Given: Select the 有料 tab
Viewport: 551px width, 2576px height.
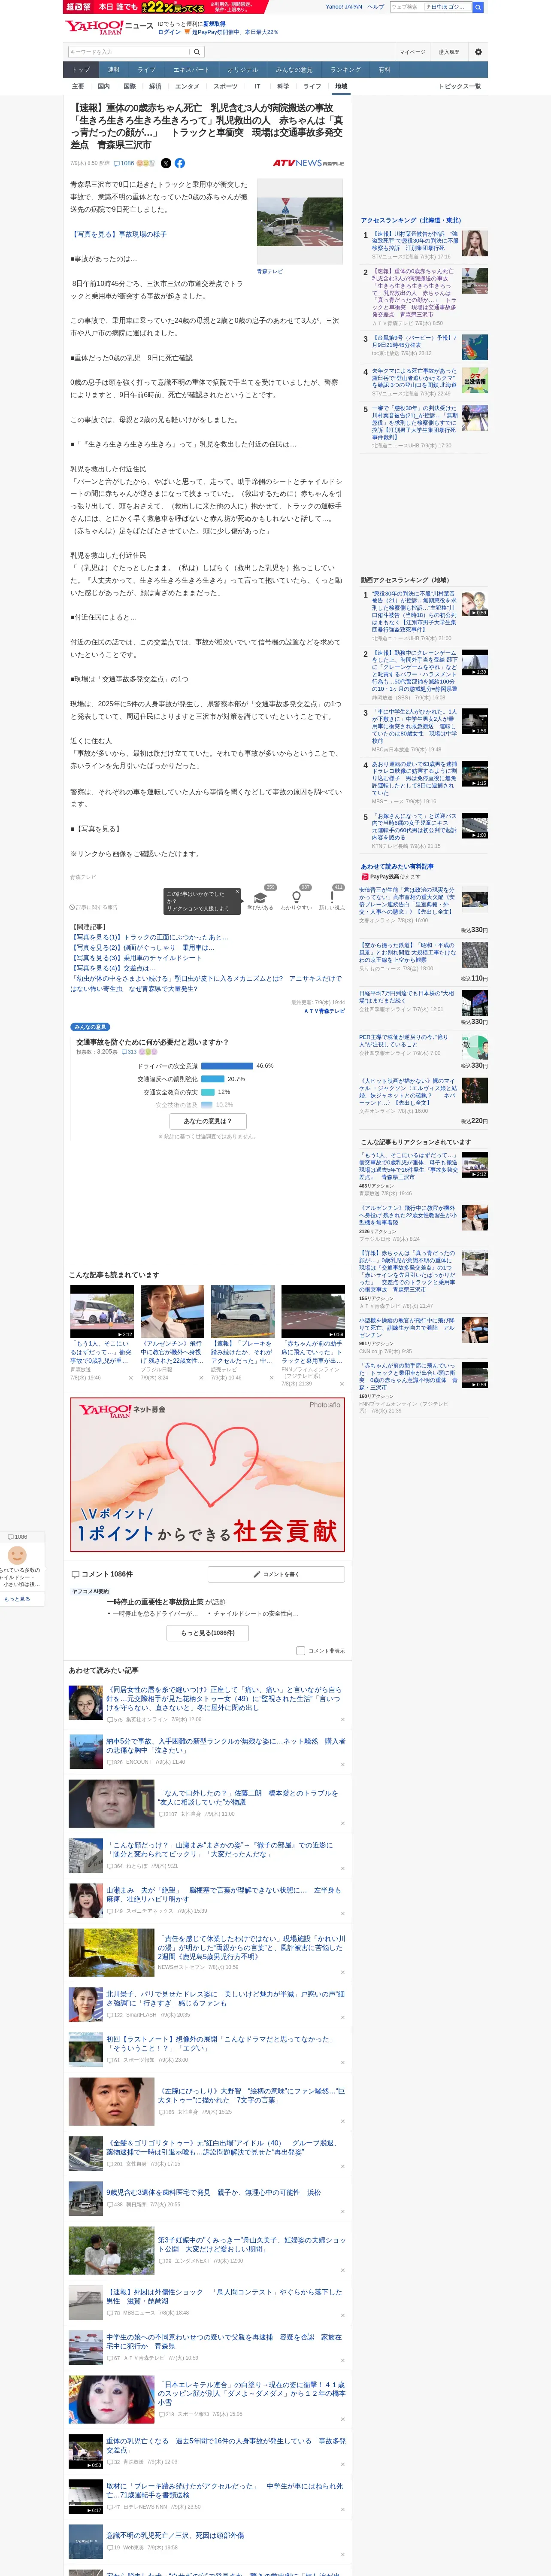Looking at the screenshot, I should point(384,70).
